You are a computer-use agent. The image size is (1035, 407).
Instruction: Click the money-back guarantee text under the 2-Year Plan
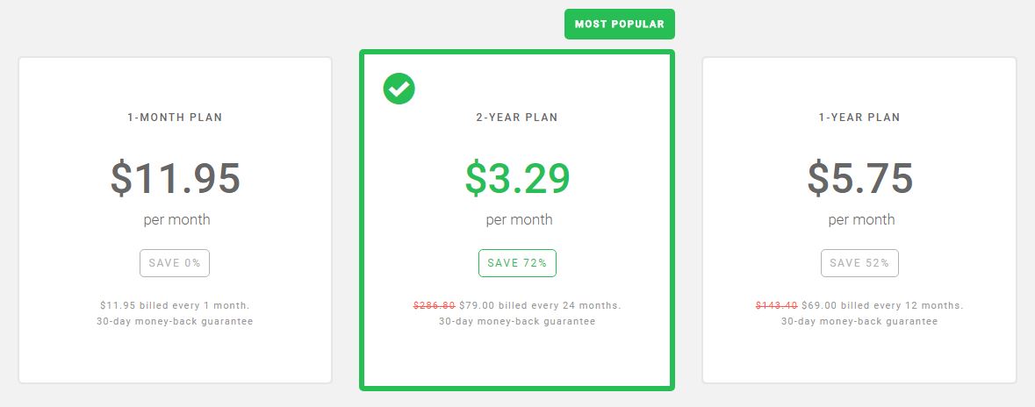coord(517,321)
